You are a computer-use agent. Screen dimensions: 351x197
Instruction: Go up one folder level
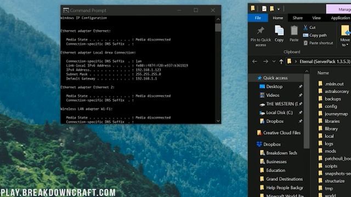[281, 62]
